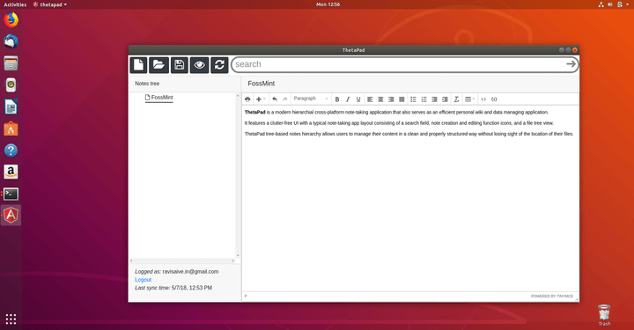Clear formatting with the Tx icon
Viewport: 634px width, 330px height.
pyautogui.click(x=456, y=99)
